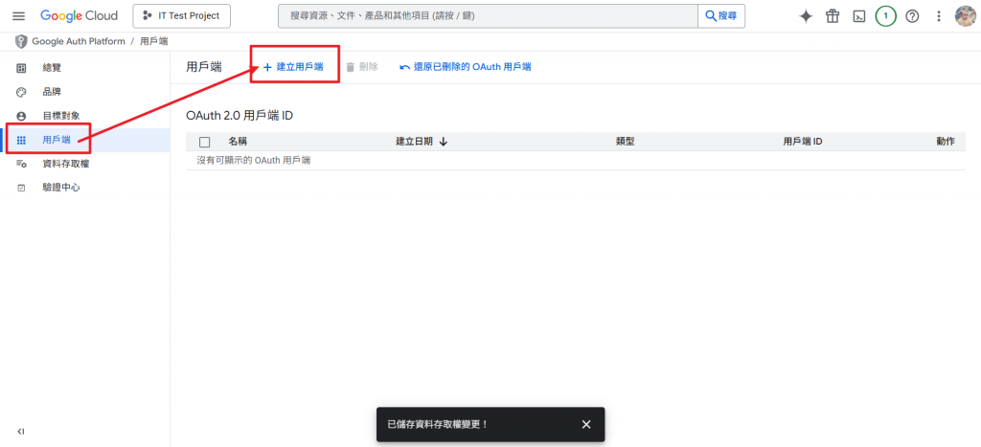Open the three-dot settings menu

(939, 16)
